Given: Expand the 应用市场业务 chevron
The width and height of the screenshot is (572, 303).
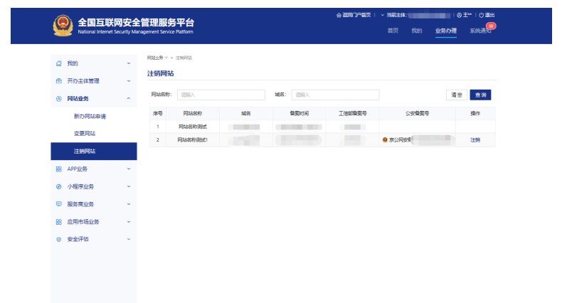Looking at the screenshot, I should pos(128,222).
